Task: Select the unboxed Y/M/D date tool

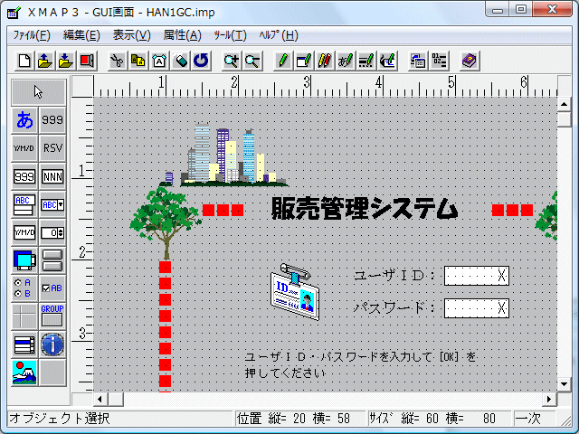Action: 24,148
